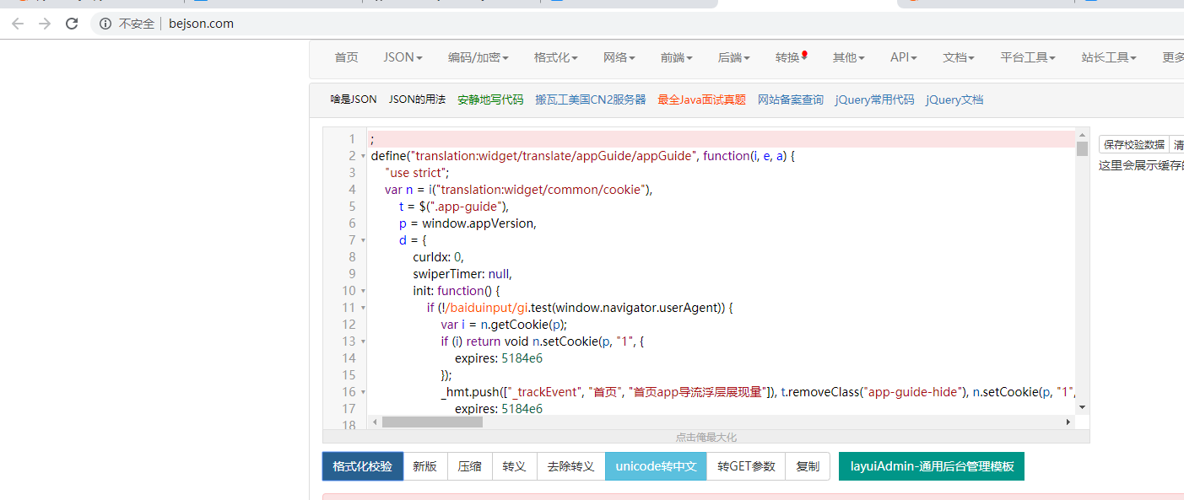This screenshot has width=1184, height=500.
Task: Click the 点击俺最大化 maximize bar
Action: 706,437
